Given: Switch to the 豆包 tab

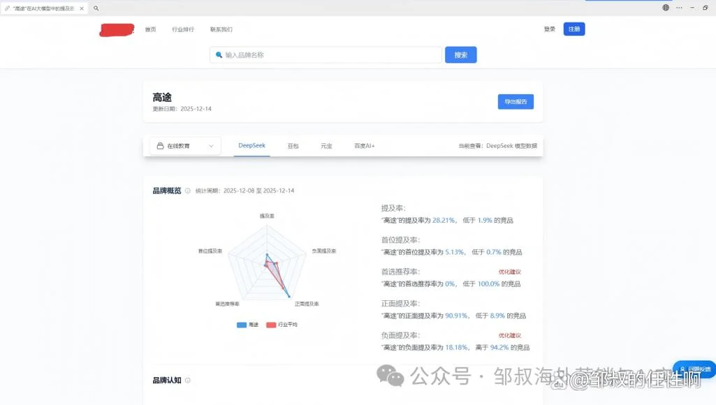Looking at the screenshot, I should 293,146.
